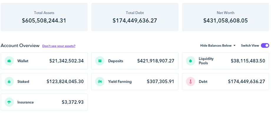Image resolution: width=271 pixels, height=120 pixels.
Task: Click the Account Overview heading
Action: (x=20, y=46)
